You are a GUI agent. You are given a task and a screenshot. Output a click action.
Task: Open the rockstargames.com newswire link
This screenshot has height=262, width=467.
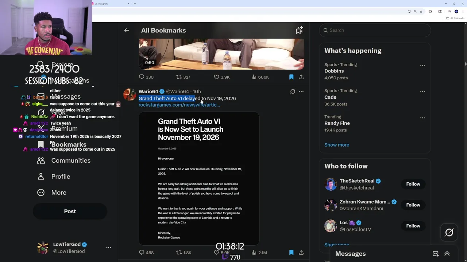click(x=179, y=105)
